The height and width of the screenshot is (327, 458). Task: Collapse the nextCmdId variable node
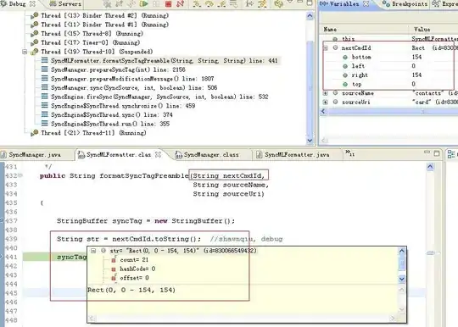pos(326,47)
